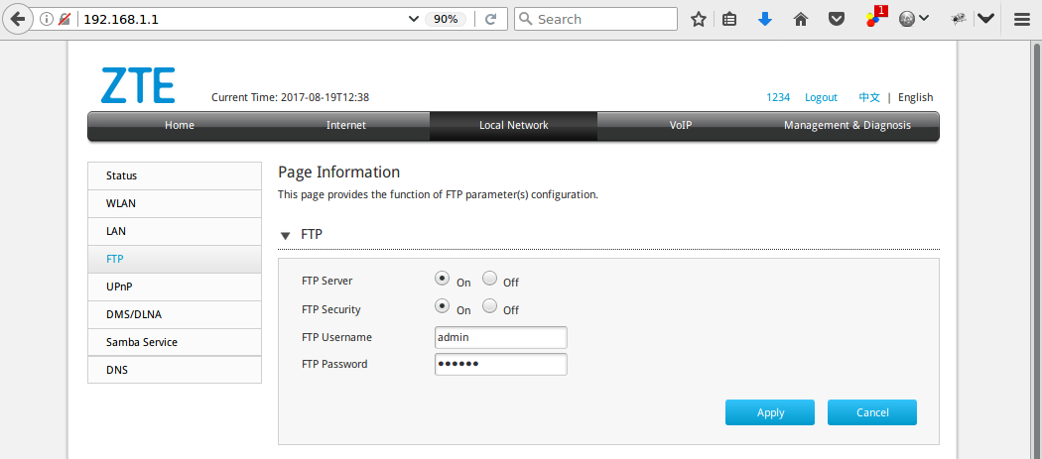This screenshot has height=459, width=1042.
Task: Open the Management & Diagnosis tab
Action: tap(847, 125)
